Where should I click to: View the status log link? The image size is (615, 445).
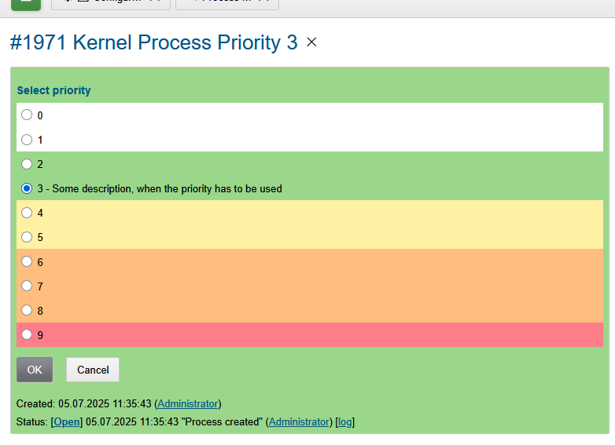click(345, 421)
